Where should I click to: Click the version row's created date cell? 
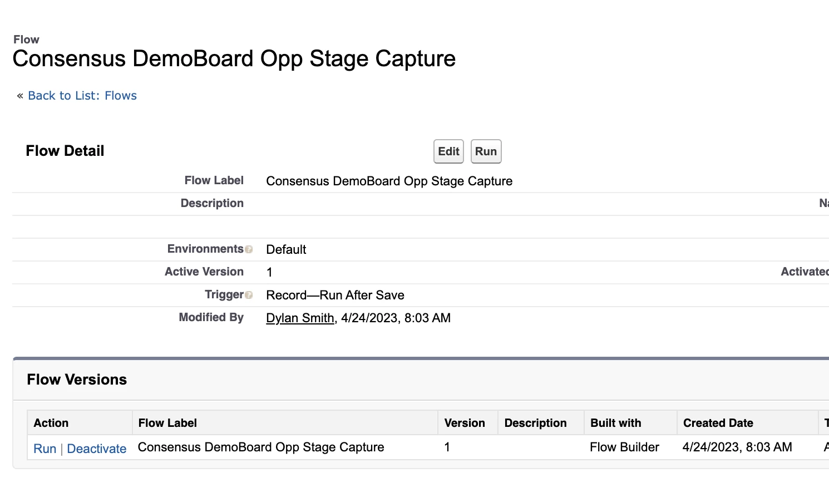[737, 447]
